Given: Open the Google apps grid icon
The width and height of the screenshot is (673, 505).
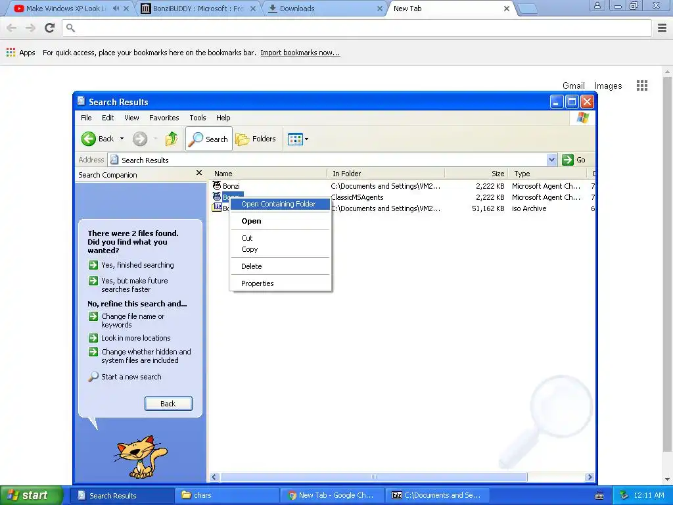Looking at the screenshot, I should click(642, 85).
